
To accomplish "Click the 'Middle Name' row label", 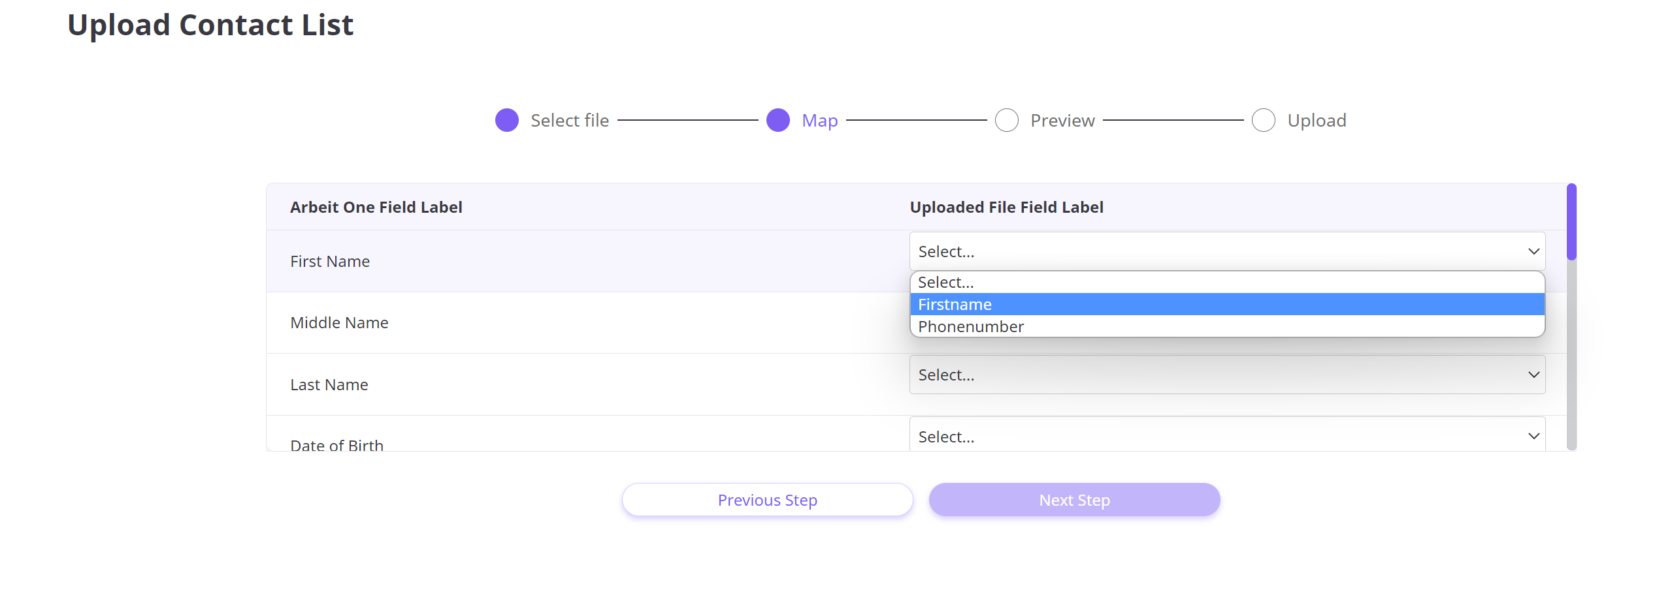I will tap(339, 323).
